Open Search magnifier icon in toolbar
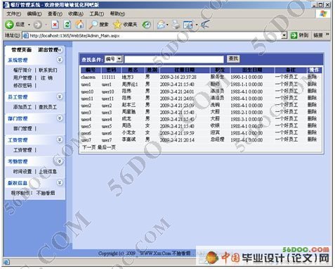The image size is (335, 269). click(93, 25)
